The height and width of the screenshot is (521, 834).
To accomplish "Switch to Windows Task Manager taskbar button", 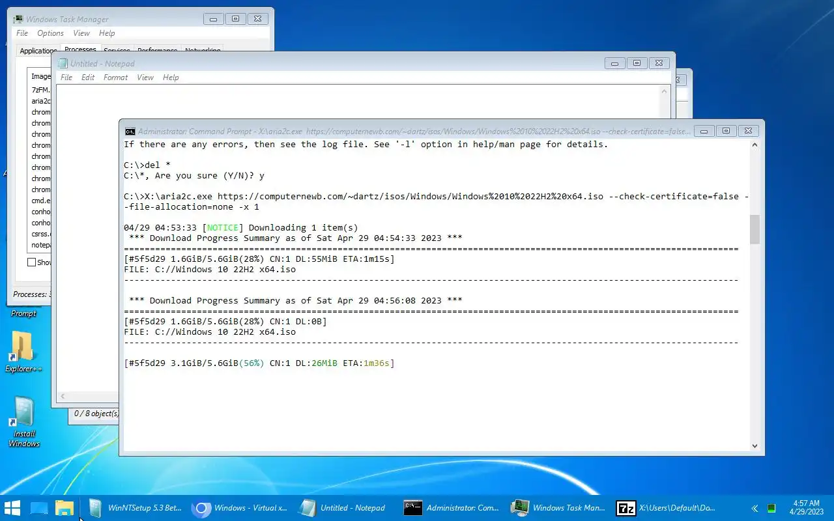I will tap(558, 508).
